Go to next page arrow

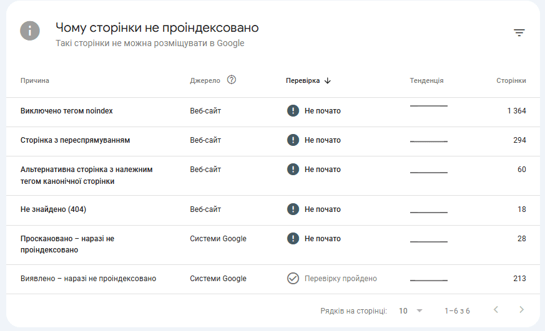[x=521, y=310]
